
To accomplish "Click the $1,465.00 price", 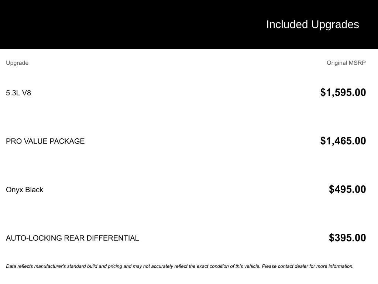I will coord(343,141).
